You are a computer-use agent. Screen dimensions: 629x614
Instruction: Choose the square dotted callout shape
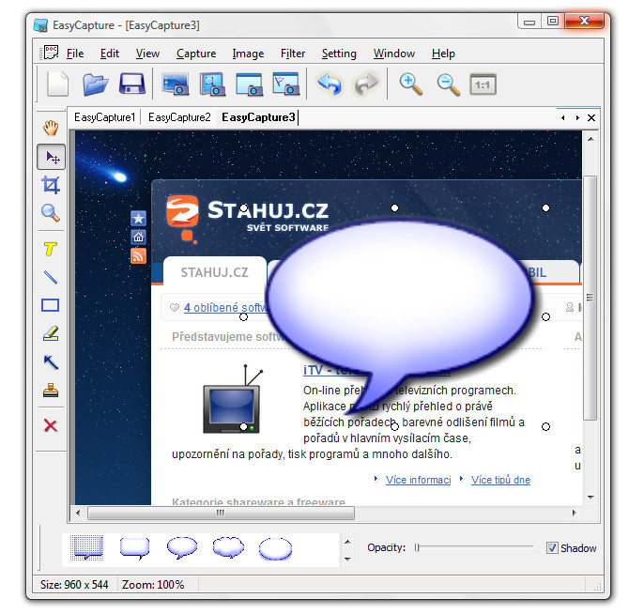[87, 547]
